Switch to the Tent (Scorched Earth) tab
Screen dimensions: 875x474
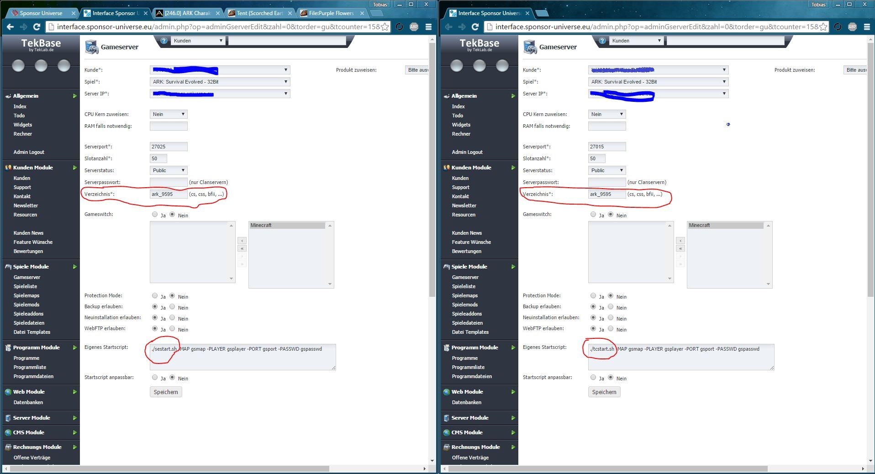(x=260, y=13)
